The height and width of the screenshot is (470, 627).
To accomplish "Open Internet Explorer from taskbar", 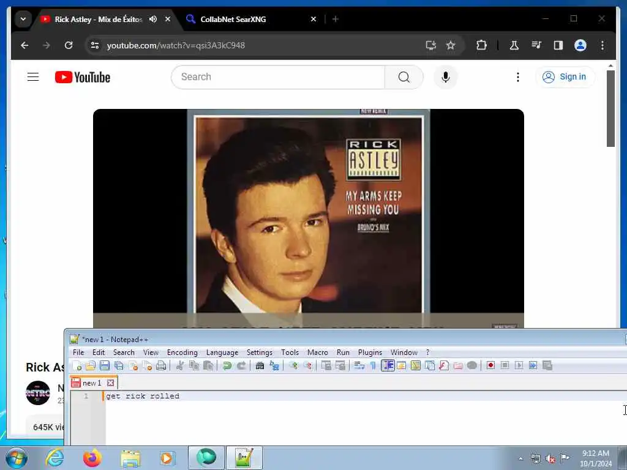I will [x=54, y=458].
